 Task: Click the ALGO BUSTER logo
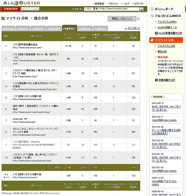21,3
